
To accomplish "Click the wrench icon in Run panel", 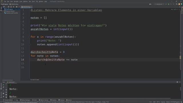I will point(3,87).
